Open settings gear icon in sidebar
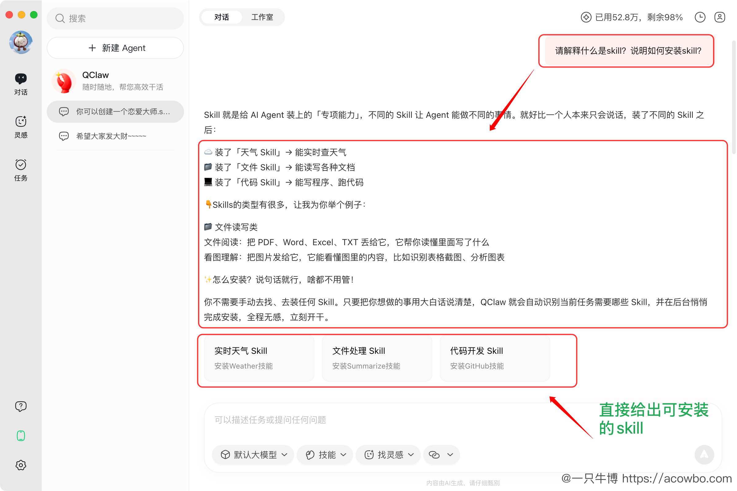This screenshot has height=491, width=737. 21,465
